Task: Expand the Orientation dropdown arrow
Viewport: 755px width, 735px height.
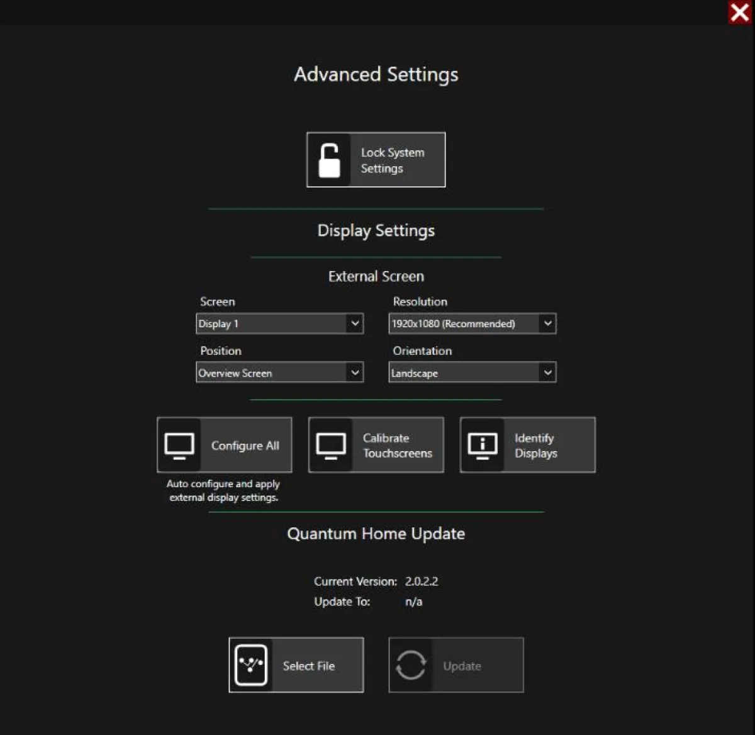Action: (x=548, y=373)
